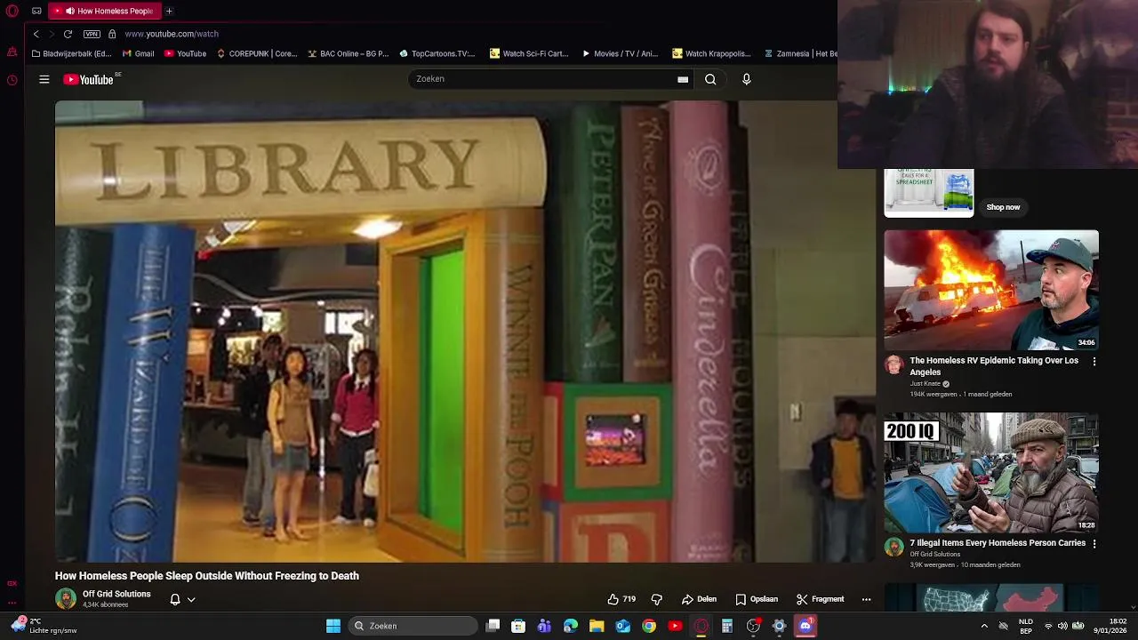
Task: Start voice search with microphone
Action: point(747,79)
